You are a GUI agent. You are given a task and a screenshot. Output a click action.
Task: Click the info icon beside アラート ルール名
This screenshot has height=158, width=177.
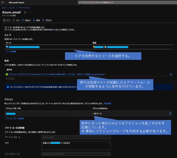click(19, 137)
